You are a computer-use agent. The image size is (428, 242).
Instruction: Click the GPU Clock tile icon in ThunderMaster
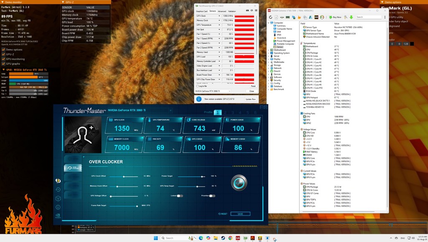coord(111,120)
